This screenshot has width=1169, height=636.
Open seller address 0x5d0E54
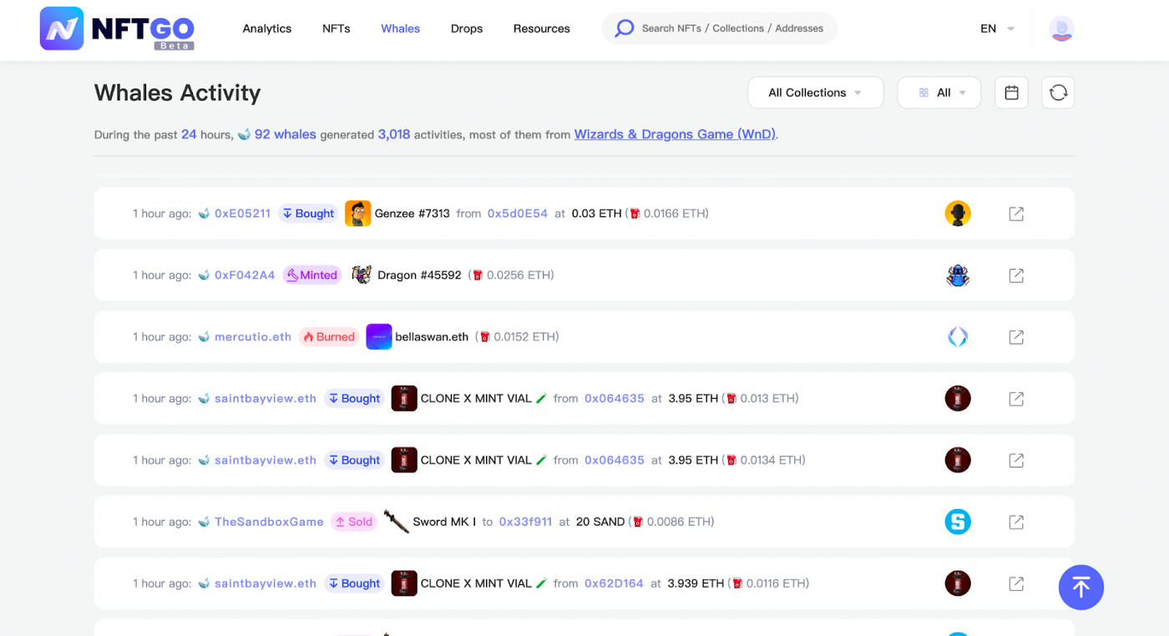(x=518, y=214)
